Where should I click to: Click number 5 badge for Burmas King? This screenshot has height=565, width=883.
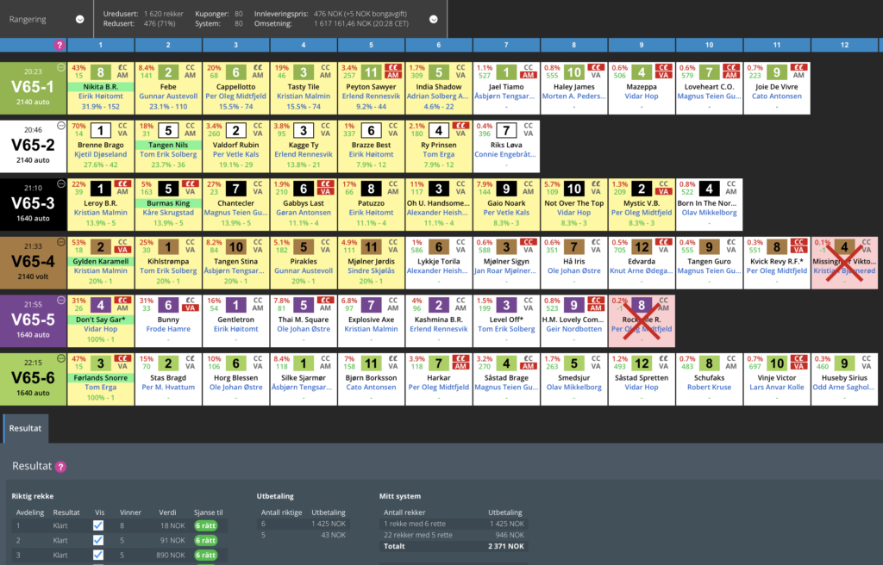coord(168,189)
